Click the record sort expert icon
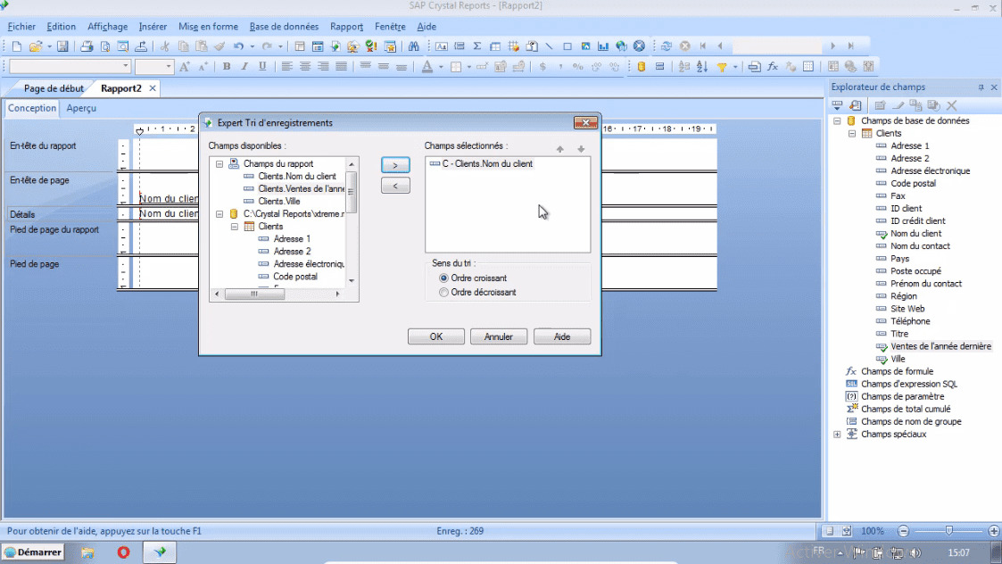 (x=701, y=67)
